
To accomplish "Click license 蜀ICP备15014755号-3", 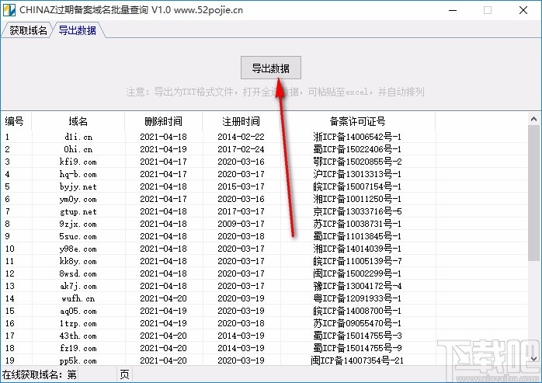I will (357, 336).
